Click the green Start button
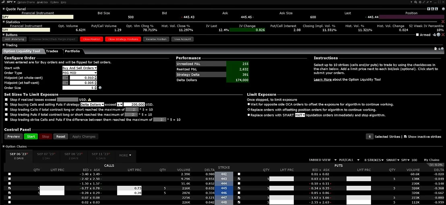This screenshot has width=446, height=205. pyautogui.click(x=31, y=137)
